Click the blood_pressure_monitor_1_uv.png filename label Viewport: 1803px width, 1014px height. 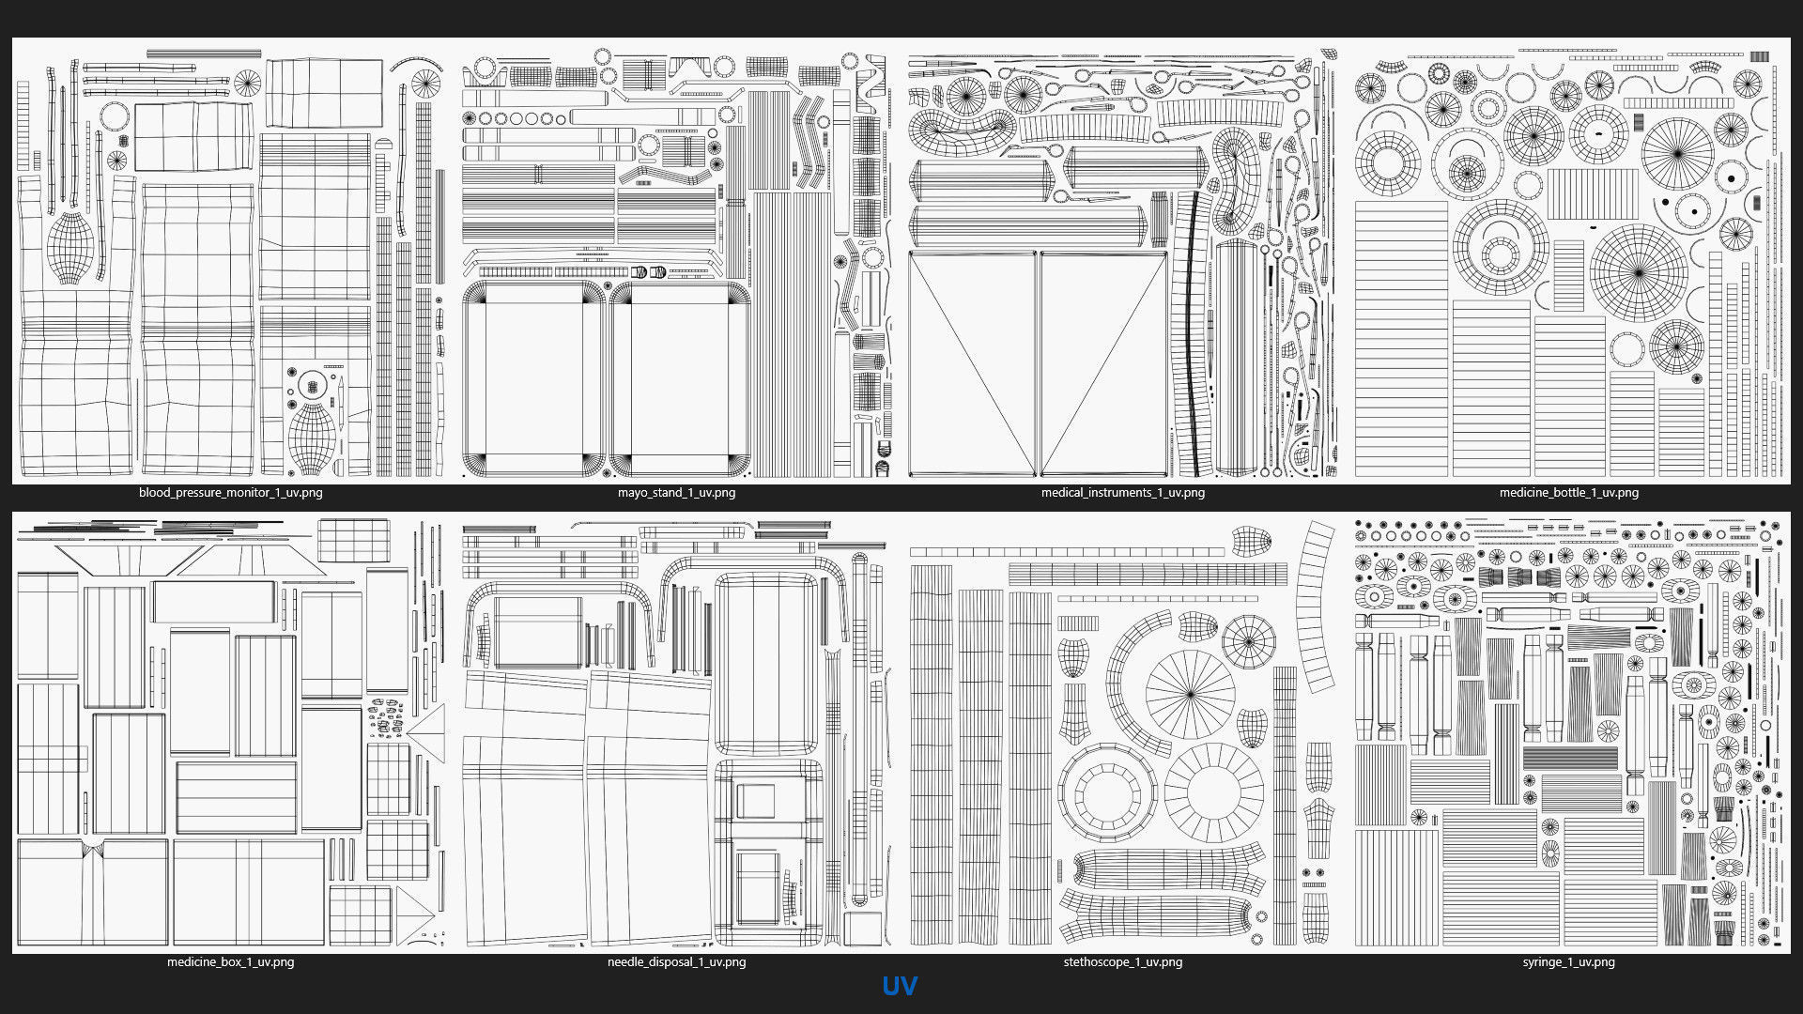point(231,493)
